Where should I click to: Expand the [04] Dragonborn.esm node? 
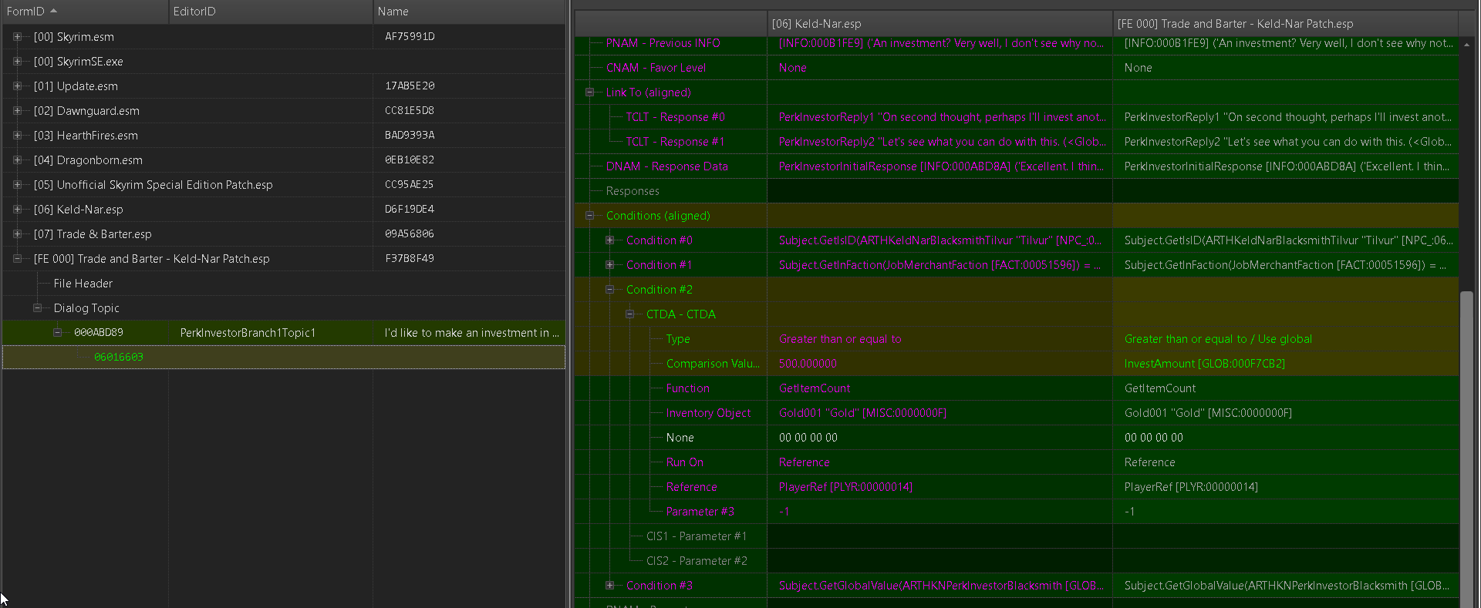click(x=17, y=160)
